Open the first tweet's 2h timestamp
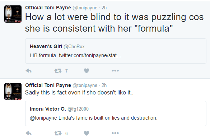 [104, 8]
